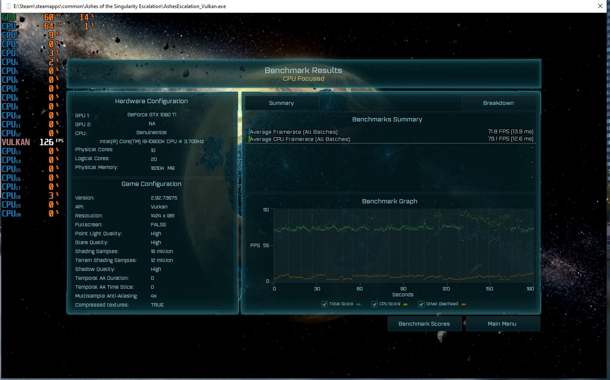
Task: Click the window title path text
Action: coord(120,6)
